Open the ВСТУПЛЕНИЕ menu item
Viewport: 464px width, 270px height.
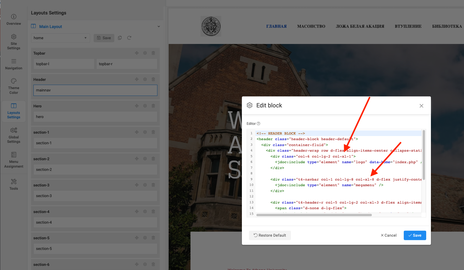point(408,26)
